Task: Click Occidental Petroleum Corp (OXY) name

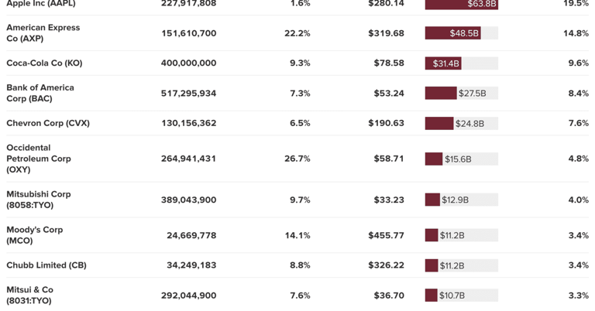Action: (x=39, y=159)
